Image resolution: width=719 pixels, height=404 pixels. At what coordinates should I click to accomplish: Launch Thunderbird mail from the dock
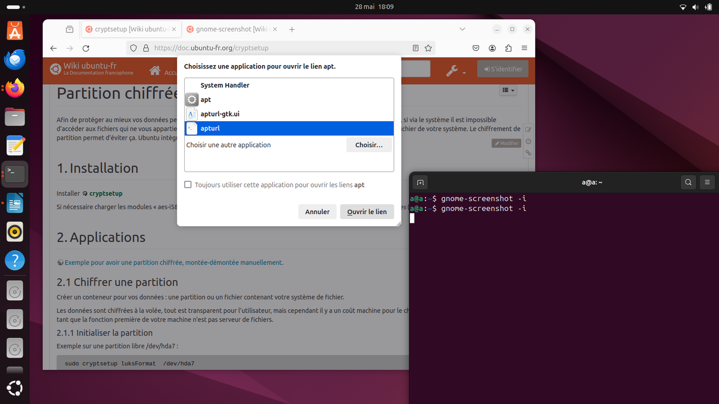coord(15,59)
